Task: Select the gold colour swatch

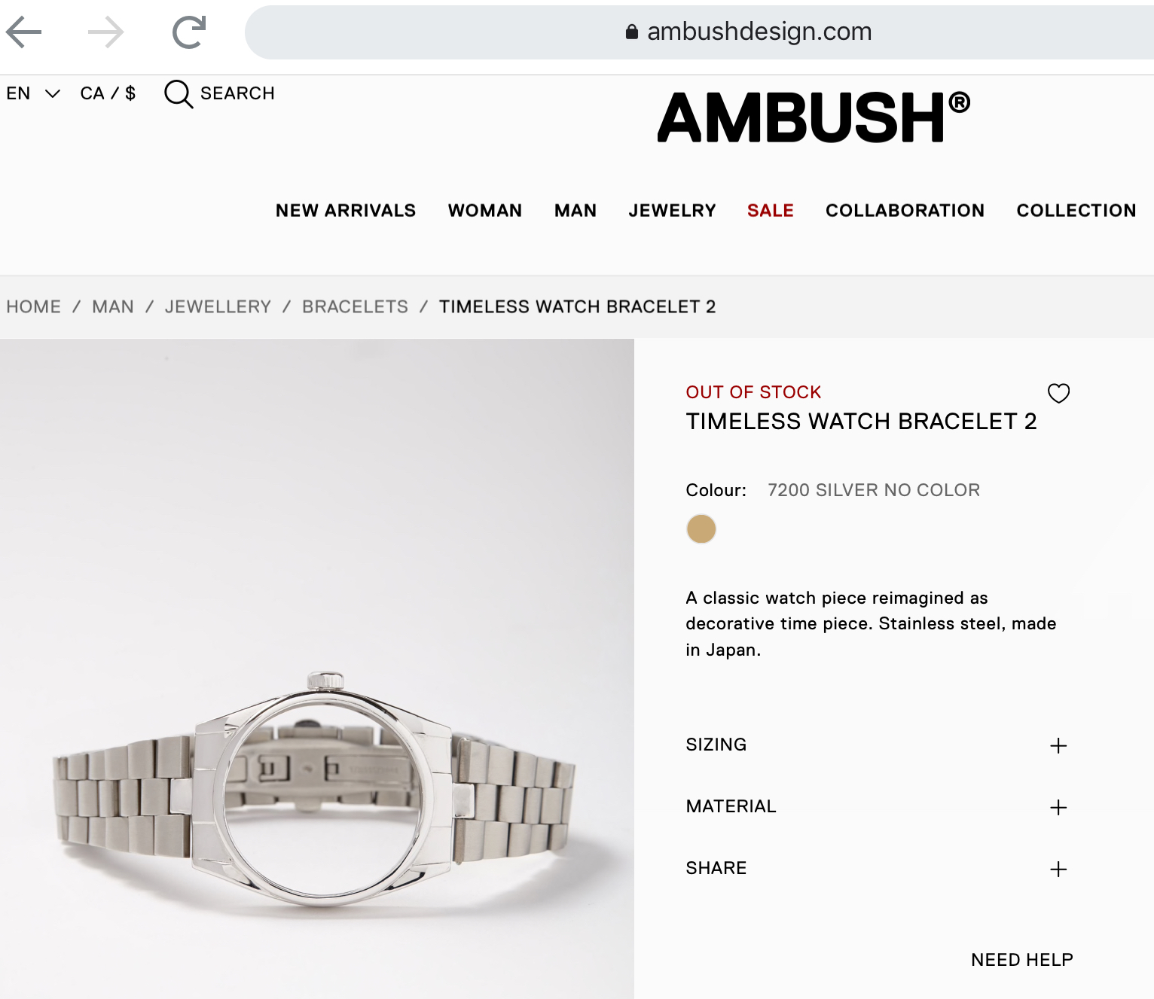Action: tap(701, 528)
